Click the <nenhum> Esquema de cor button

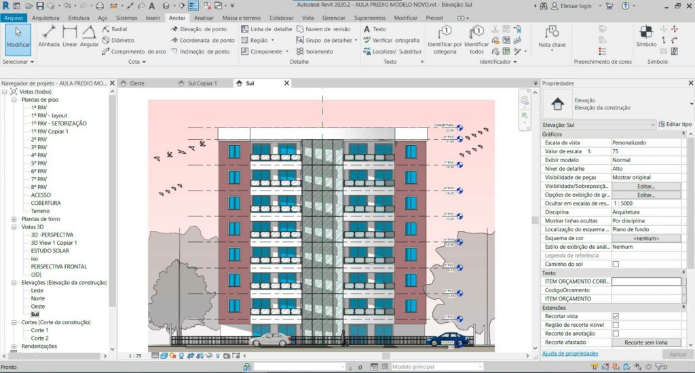click(646, 238)
